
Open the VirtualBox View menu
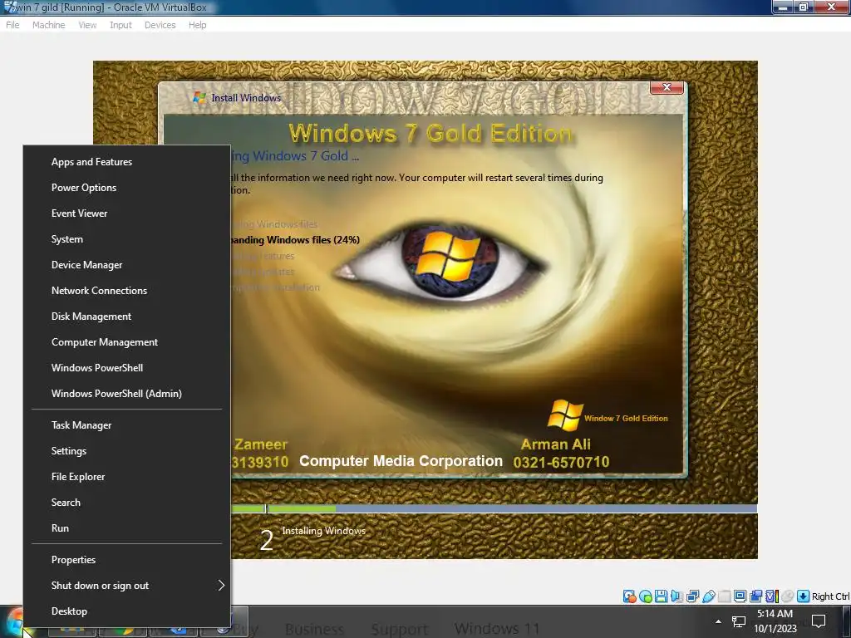87,25
